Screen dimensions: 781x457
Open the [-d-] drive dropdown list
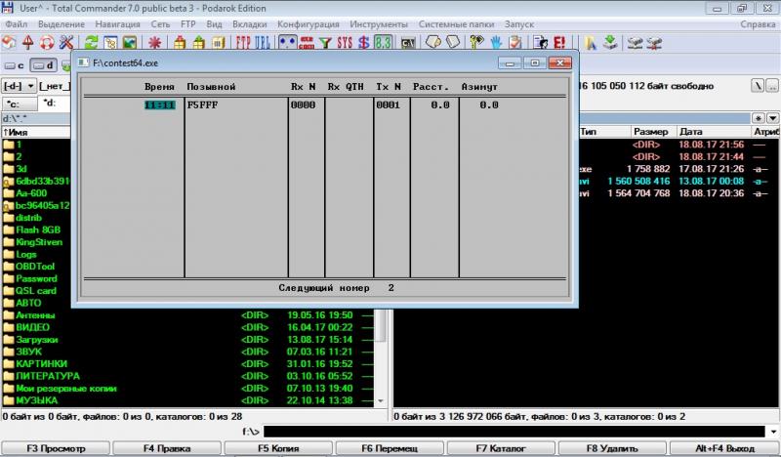[20, 86]
